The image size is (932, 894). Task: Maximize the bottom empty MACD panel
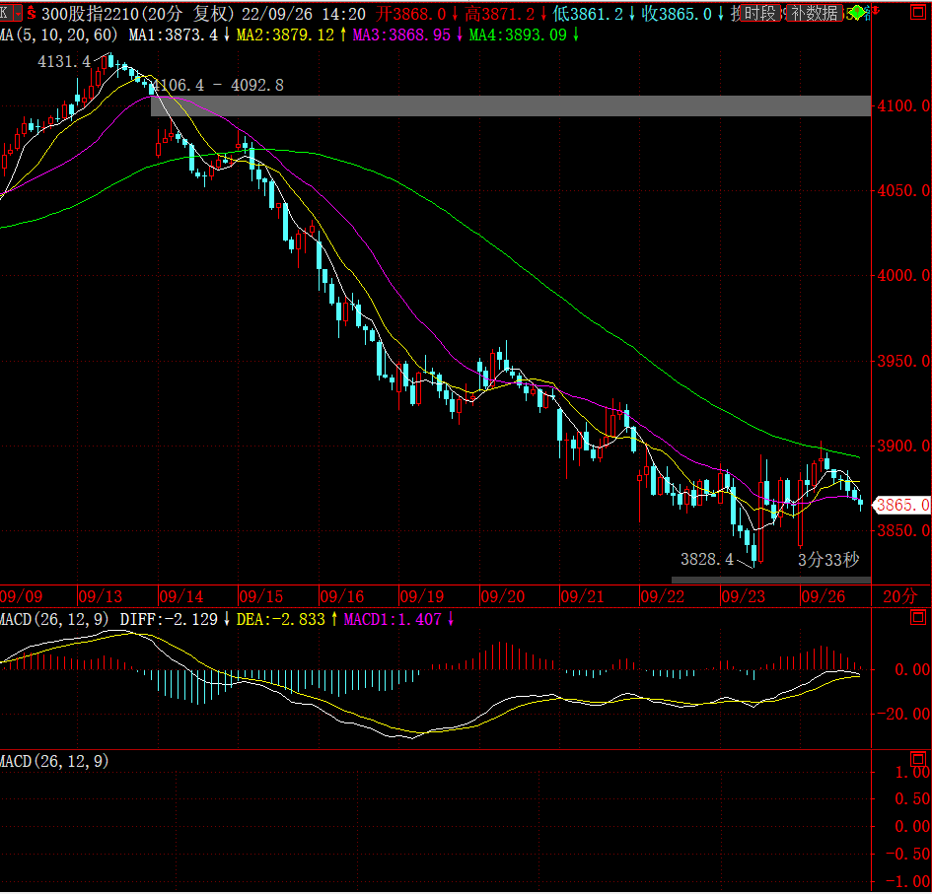coord(918,759)
